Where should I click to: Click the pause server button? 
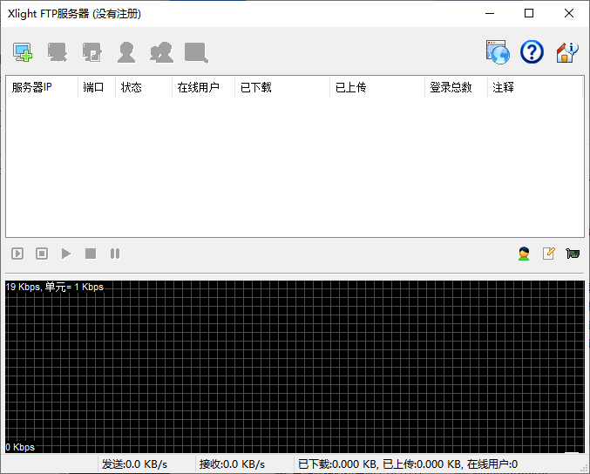click(115, 254)
